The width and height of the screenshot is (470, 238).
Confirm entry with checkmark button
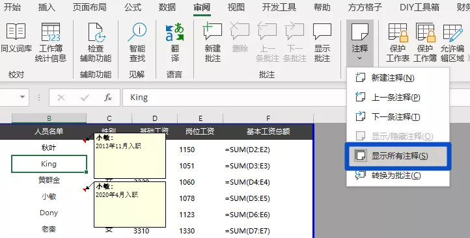pyautogui.click(x=85, y=98)
